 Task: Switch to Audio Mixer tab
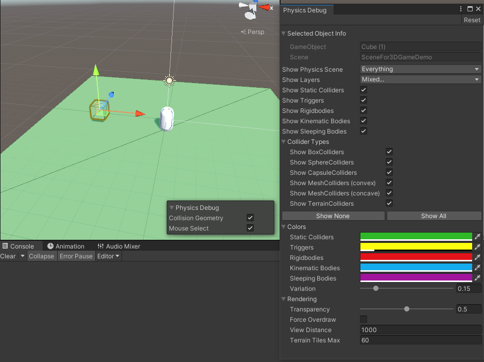point(118,246)
